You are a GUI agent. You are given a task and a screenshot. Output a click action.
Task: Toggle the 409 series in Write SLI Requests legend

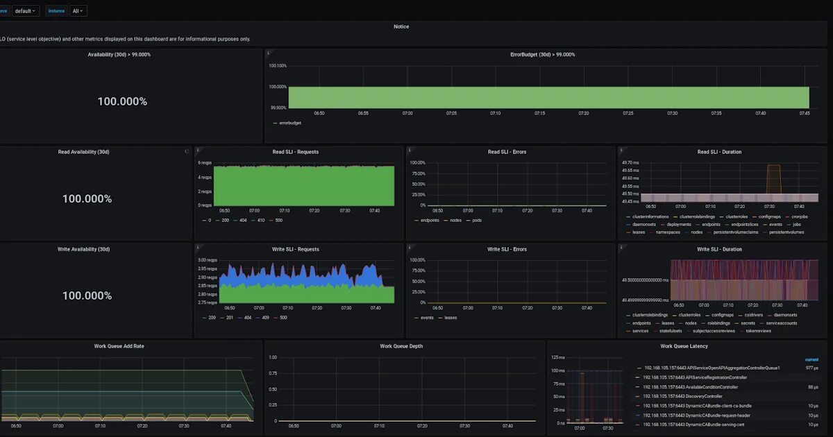coord(266,317)
